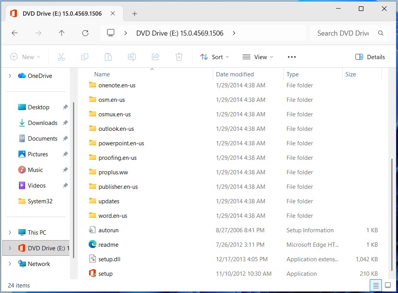The image size is (398, 293).
Task: Switch to details layout using status bar toggle
Action: coord(376,285)
